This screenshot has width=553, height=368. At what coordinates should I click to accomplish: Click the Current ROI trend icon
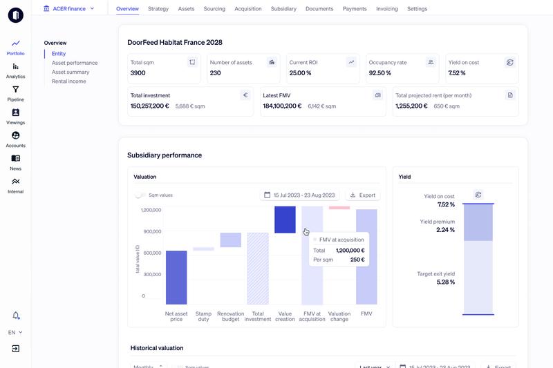coord(351,62)
